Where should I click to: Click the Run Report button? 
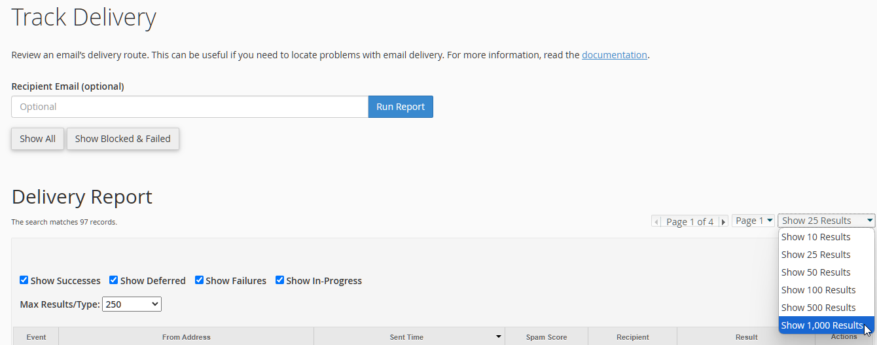coord(401,107)
